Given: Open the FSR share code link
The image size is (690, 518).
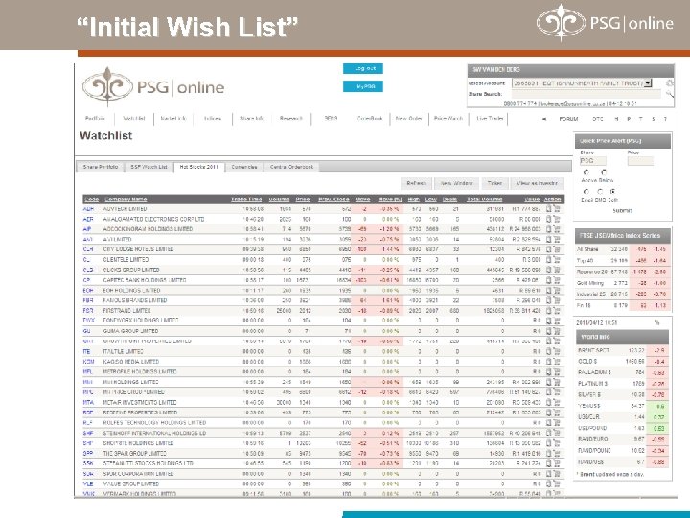Looking at the screenshot, I should pos(87,311).
